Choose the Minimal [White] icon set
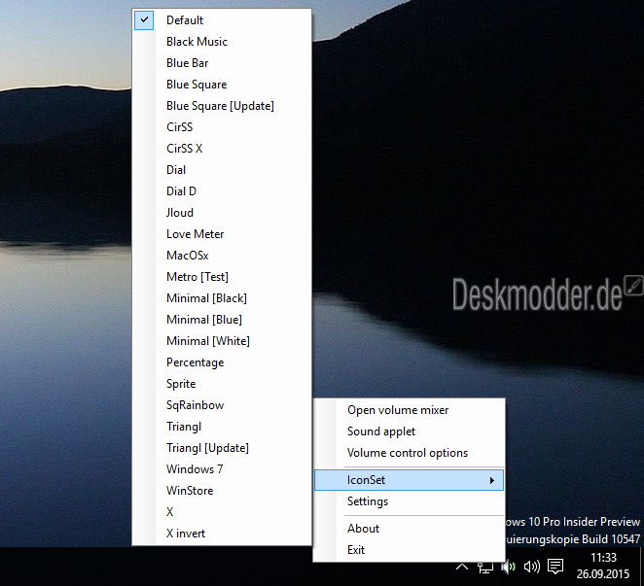 208,341
